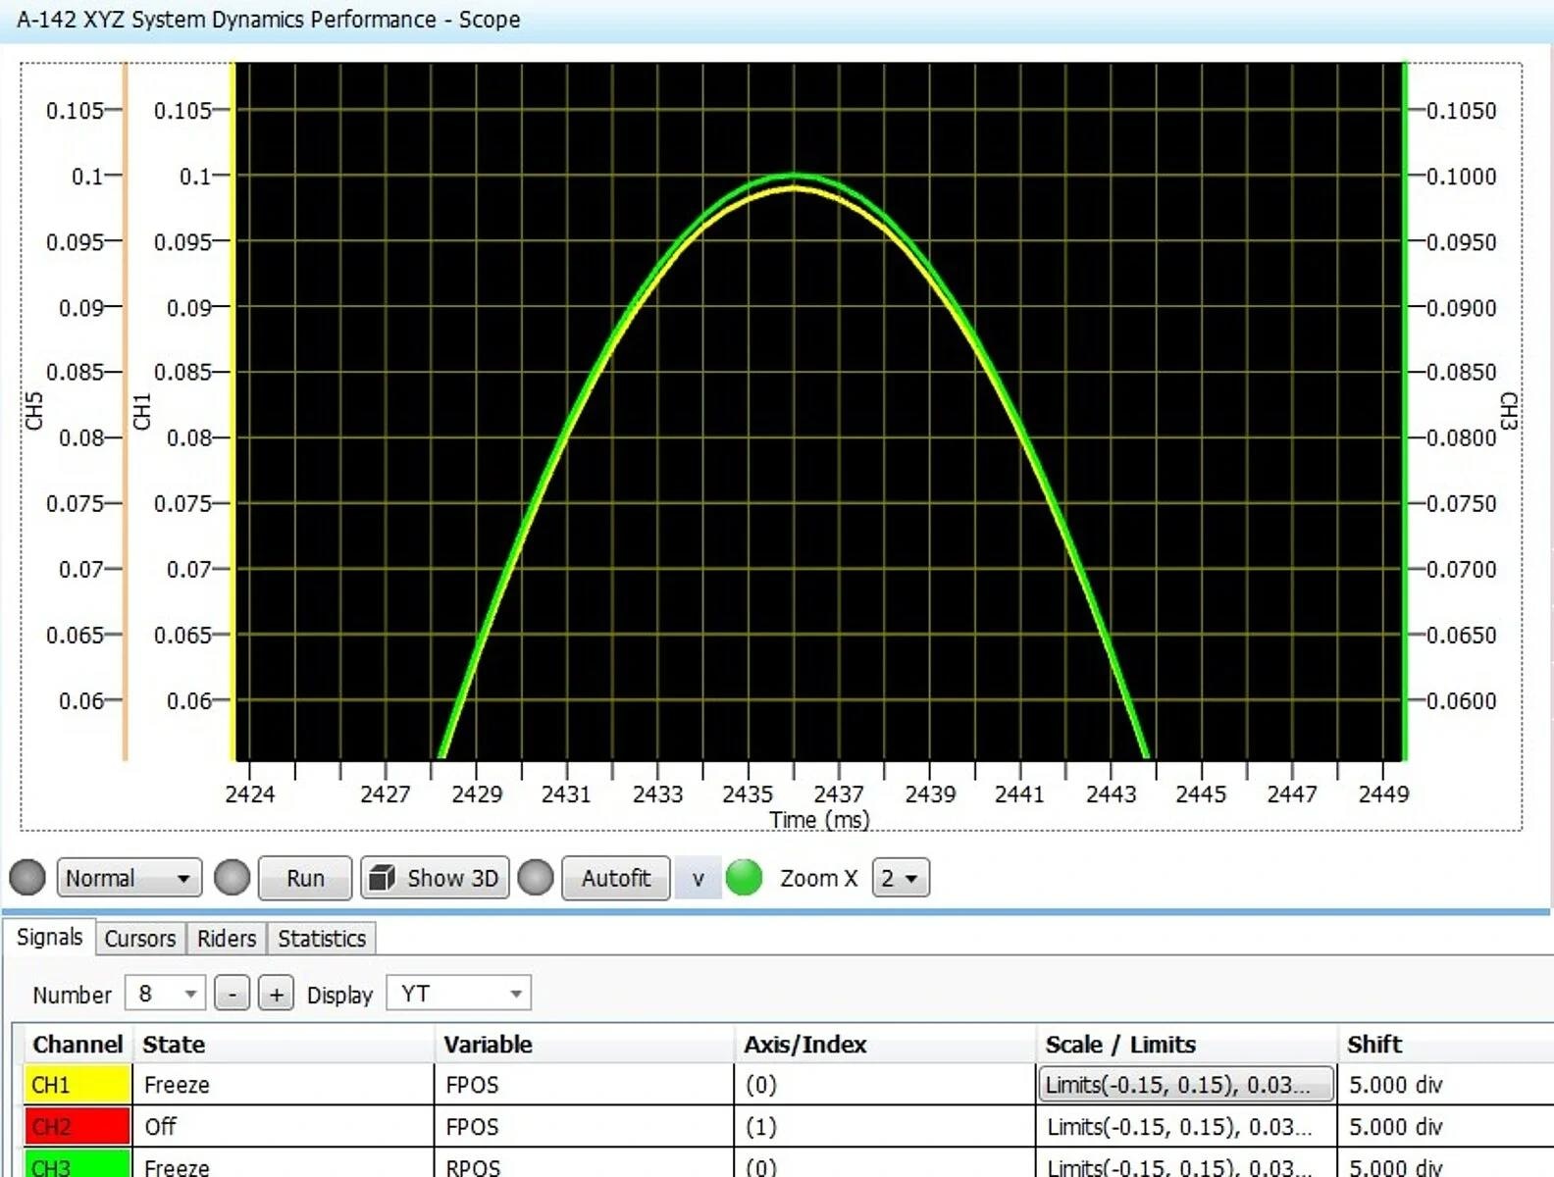Open the Statistics tab
The height and width of the screenshot is (1177, 1554).
322,939
